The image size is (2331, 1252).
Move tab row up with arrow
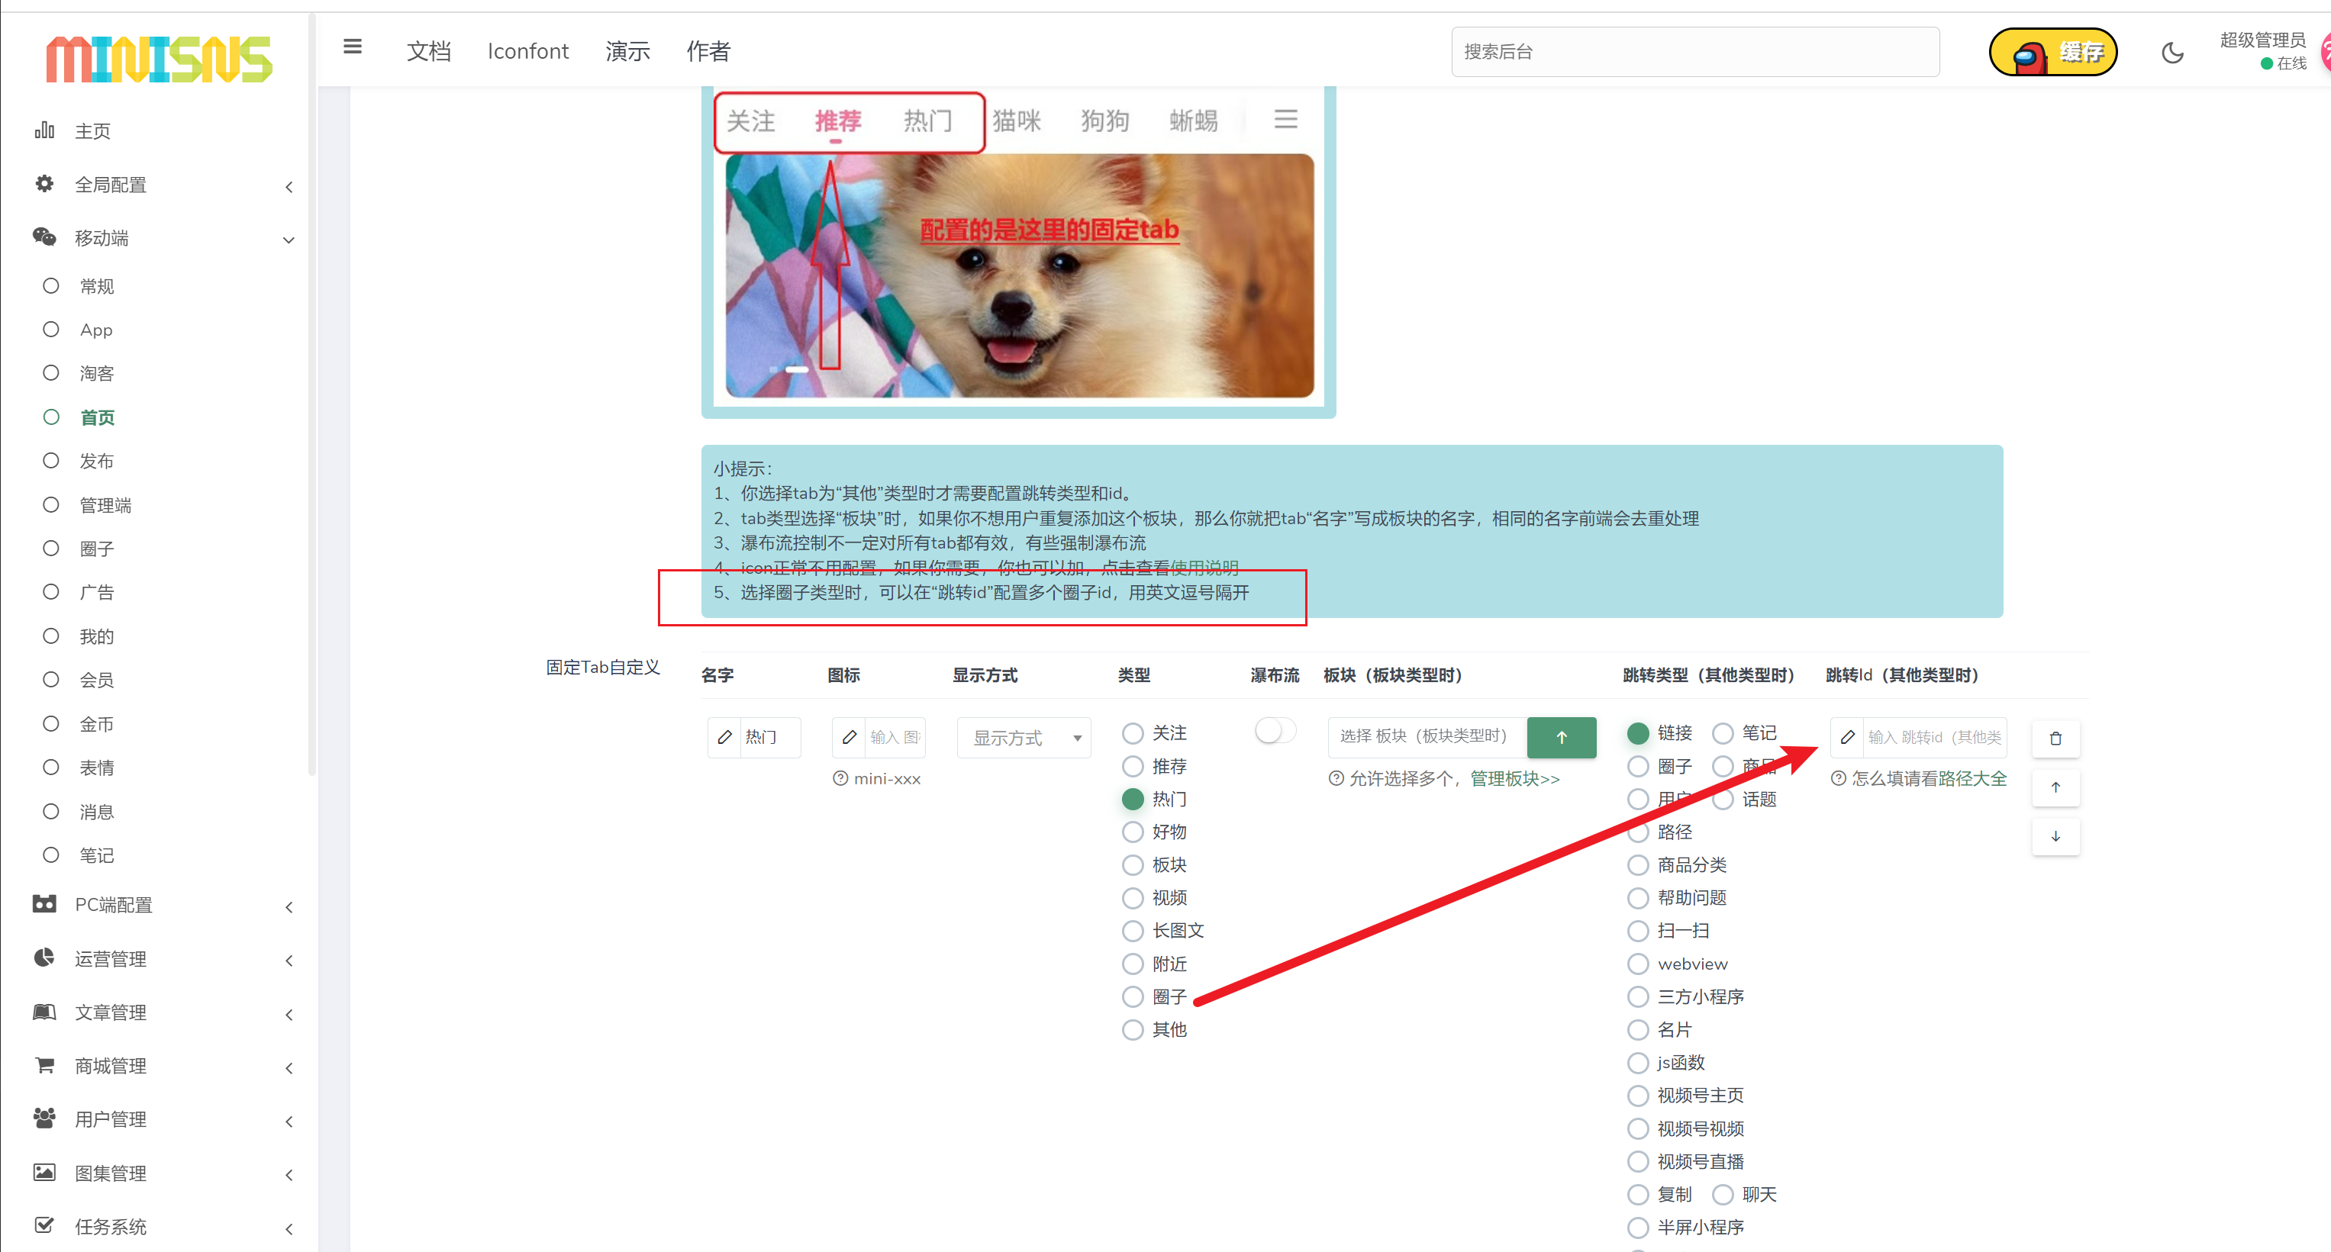[2055, 787]
